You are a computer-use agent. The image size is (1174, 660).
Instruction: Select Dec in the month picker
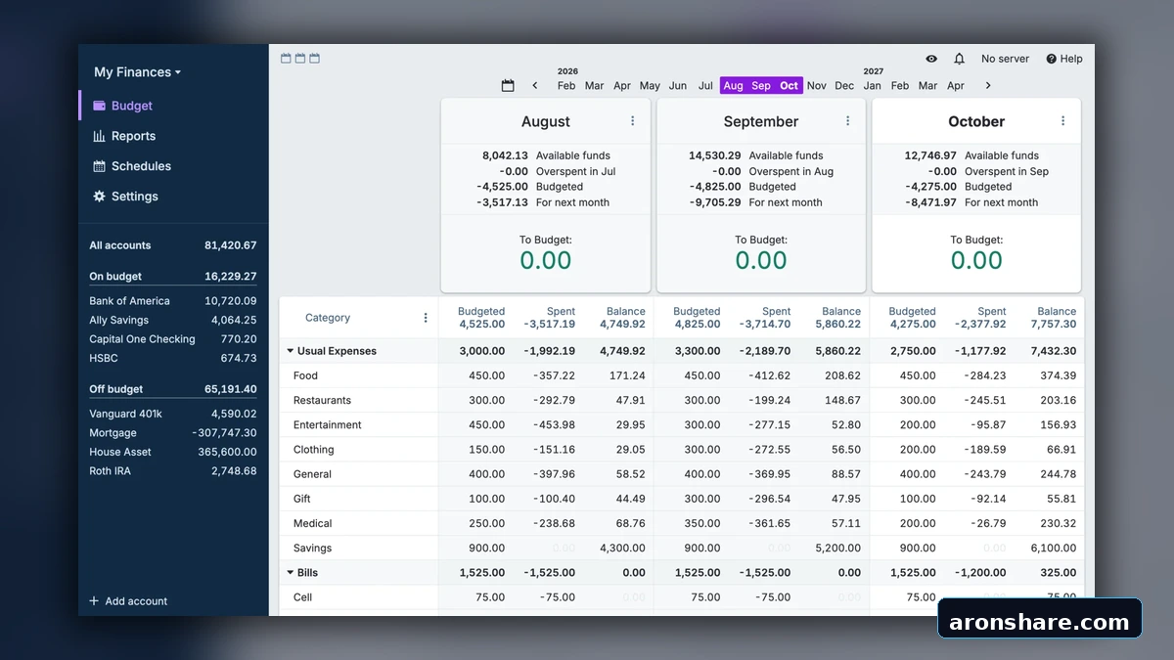click(844, 86)
